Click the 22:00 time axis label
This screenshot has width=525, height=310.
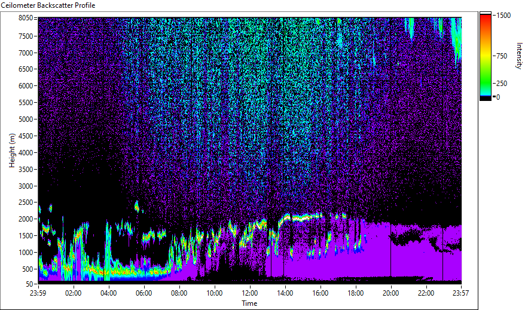pos(426,293)
